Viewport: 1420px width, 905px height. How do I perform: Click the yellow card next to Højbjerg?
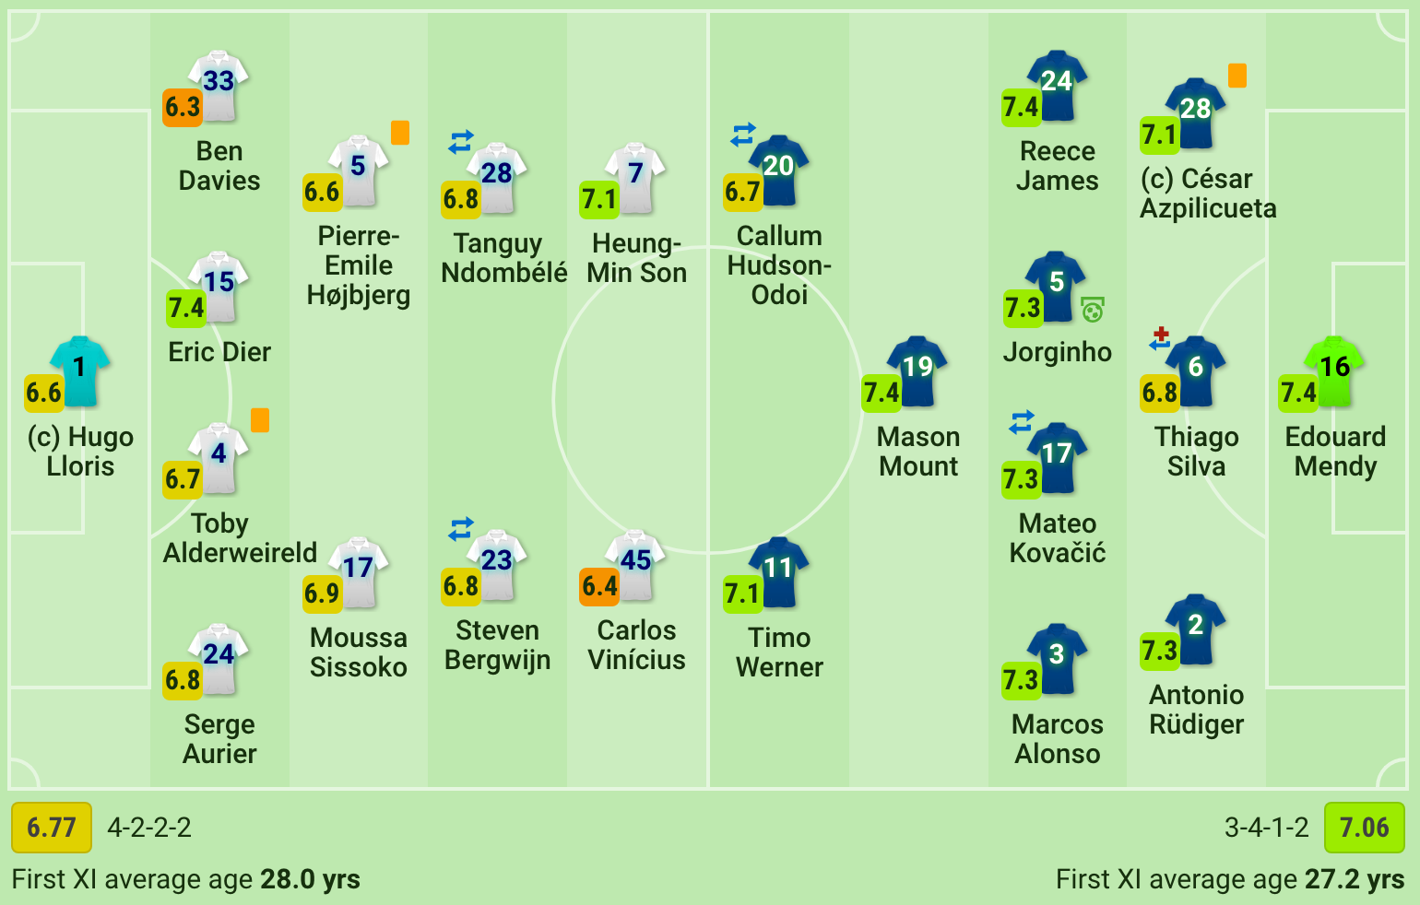click(x=400, y=133)
